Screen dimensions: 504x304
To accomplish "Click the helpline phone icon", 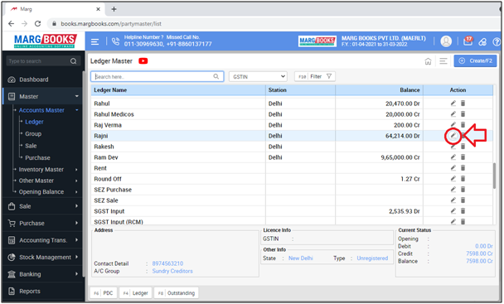I will tap(115, 41).
